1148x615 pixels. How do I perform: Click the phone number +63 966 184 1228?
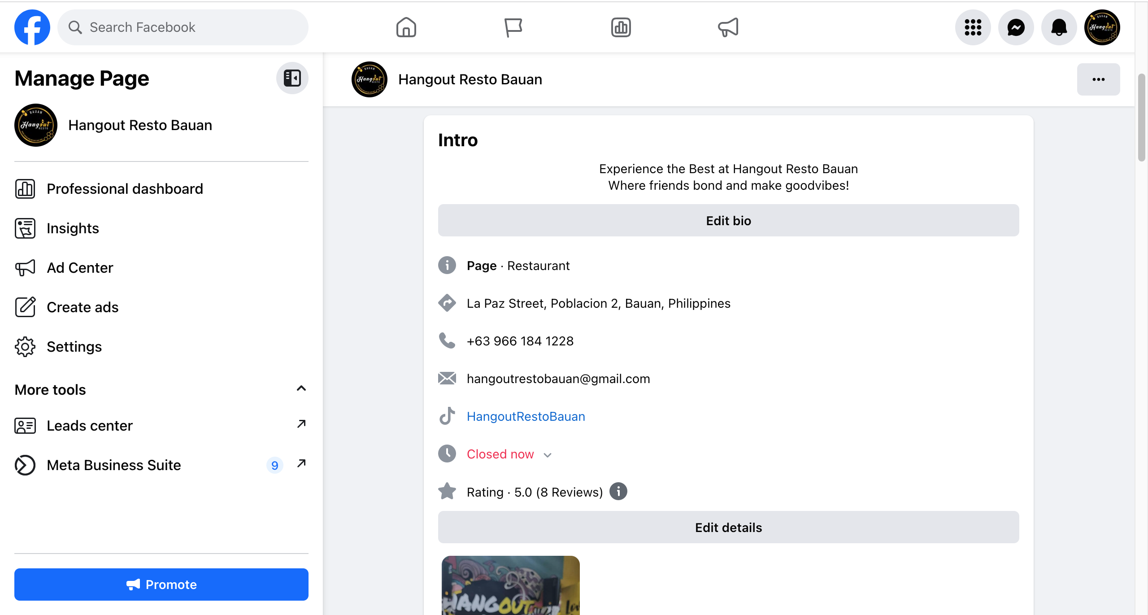point(520,341)
